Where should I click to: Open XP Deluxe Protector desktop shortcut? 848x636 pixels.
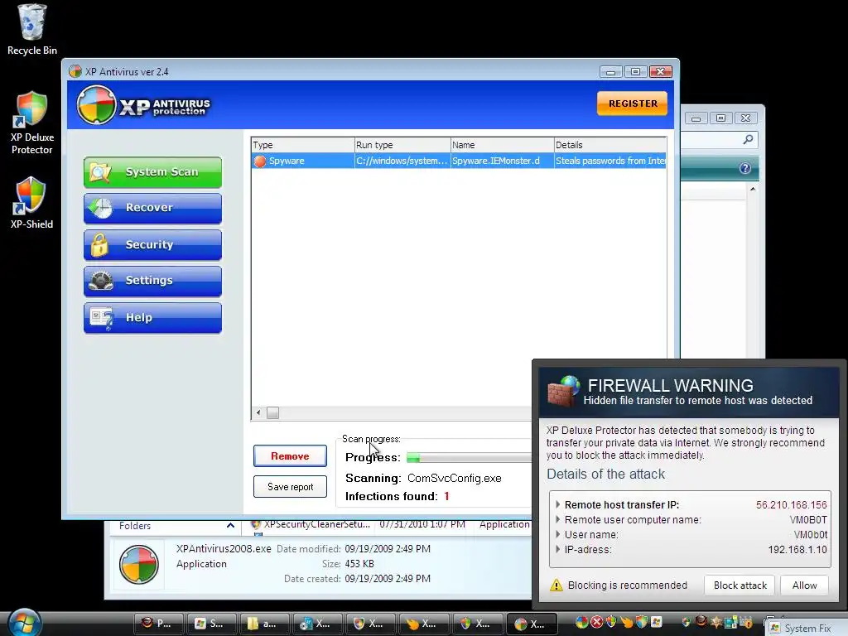[32, 123]
